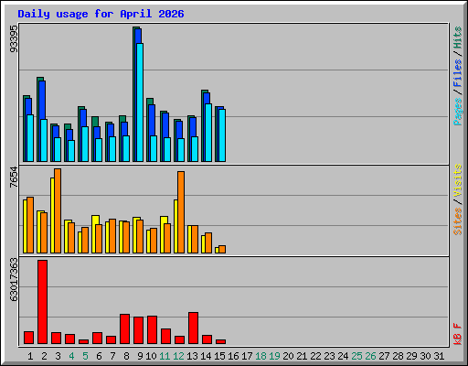The image size is (468, 366).
Task: Click day 8 on the x-axis
Action: (126, 356)
